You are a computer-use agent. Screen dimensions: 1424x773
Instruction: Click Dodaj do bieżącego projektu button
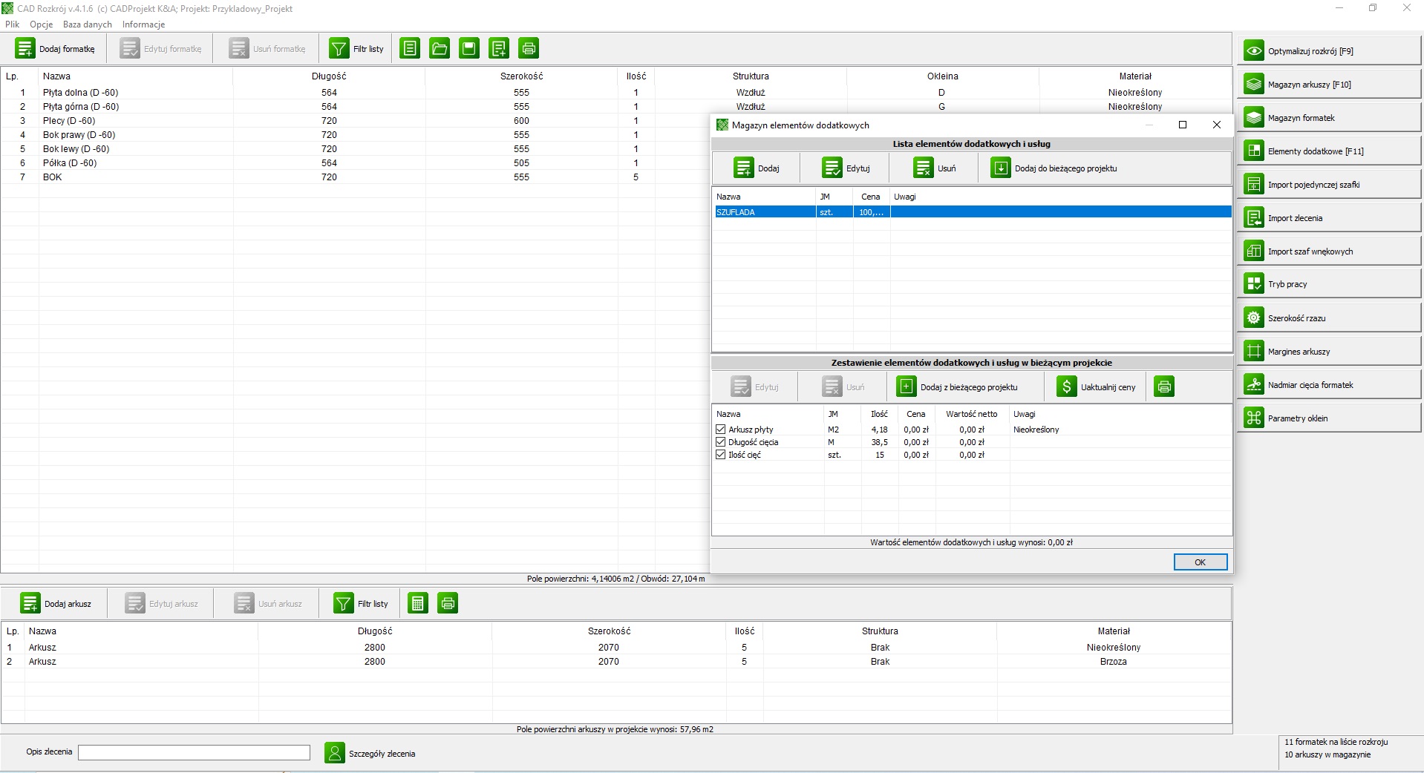(x=1054, y=168)
